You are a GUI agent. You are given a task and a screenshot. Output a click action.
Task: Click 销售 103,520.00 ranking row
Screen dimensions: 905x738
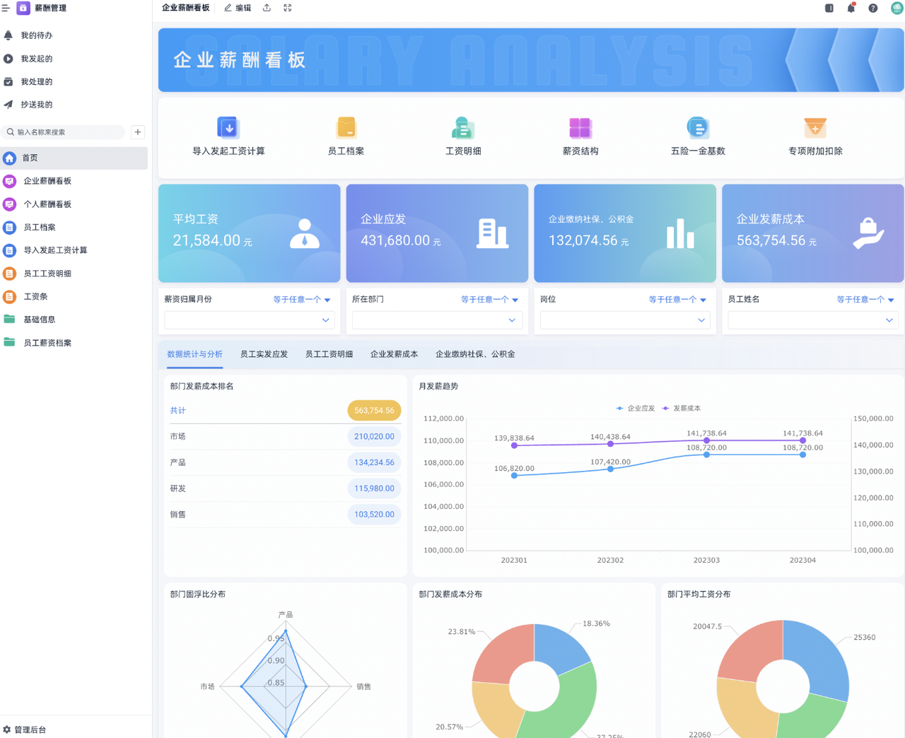pos(286,515)
